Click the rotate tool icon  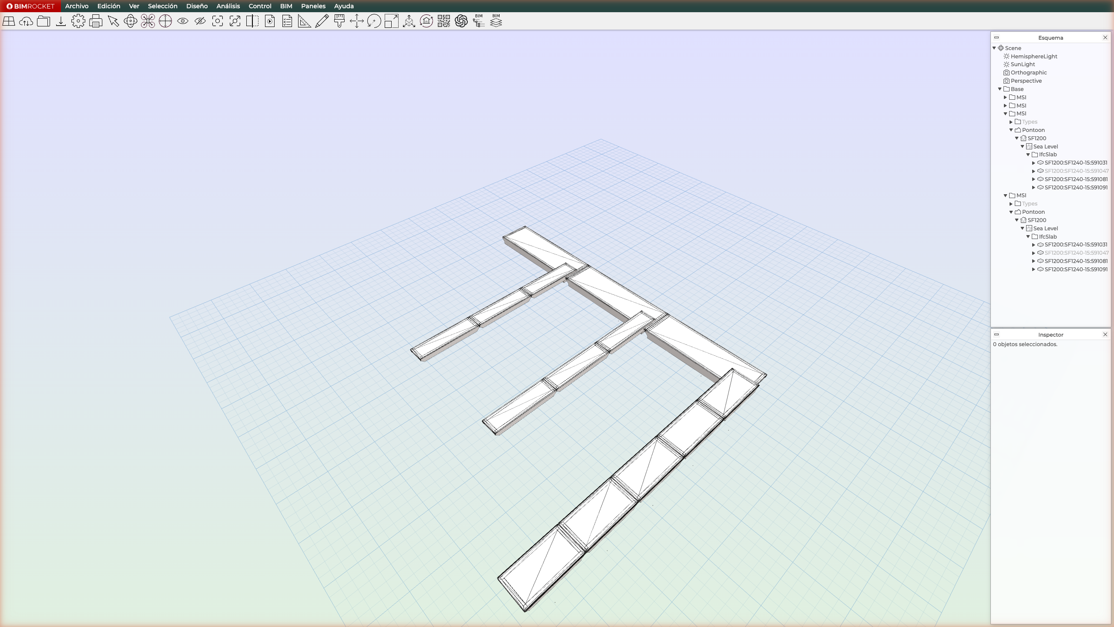374,21
